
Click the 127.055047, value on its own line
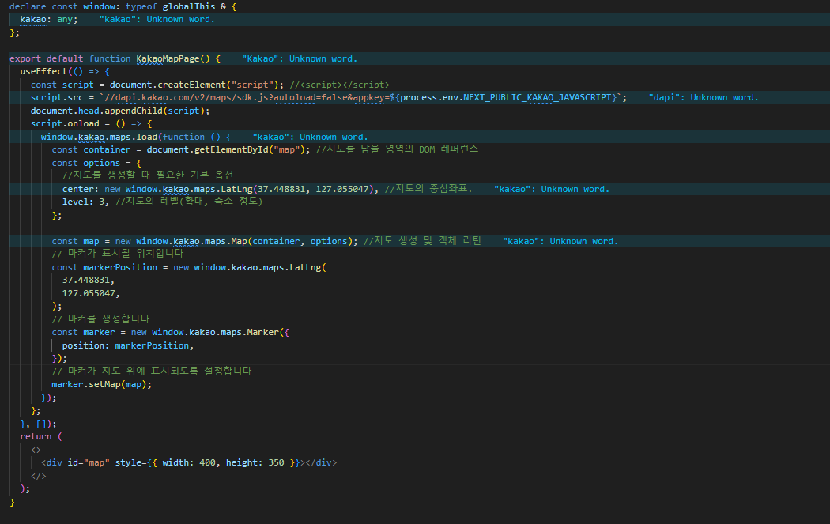(x=91, y=293)
